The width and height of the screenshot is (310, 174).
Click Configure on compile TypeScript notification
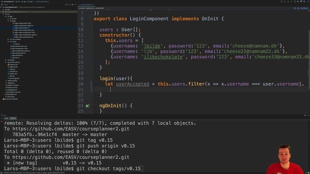(305, 8)
